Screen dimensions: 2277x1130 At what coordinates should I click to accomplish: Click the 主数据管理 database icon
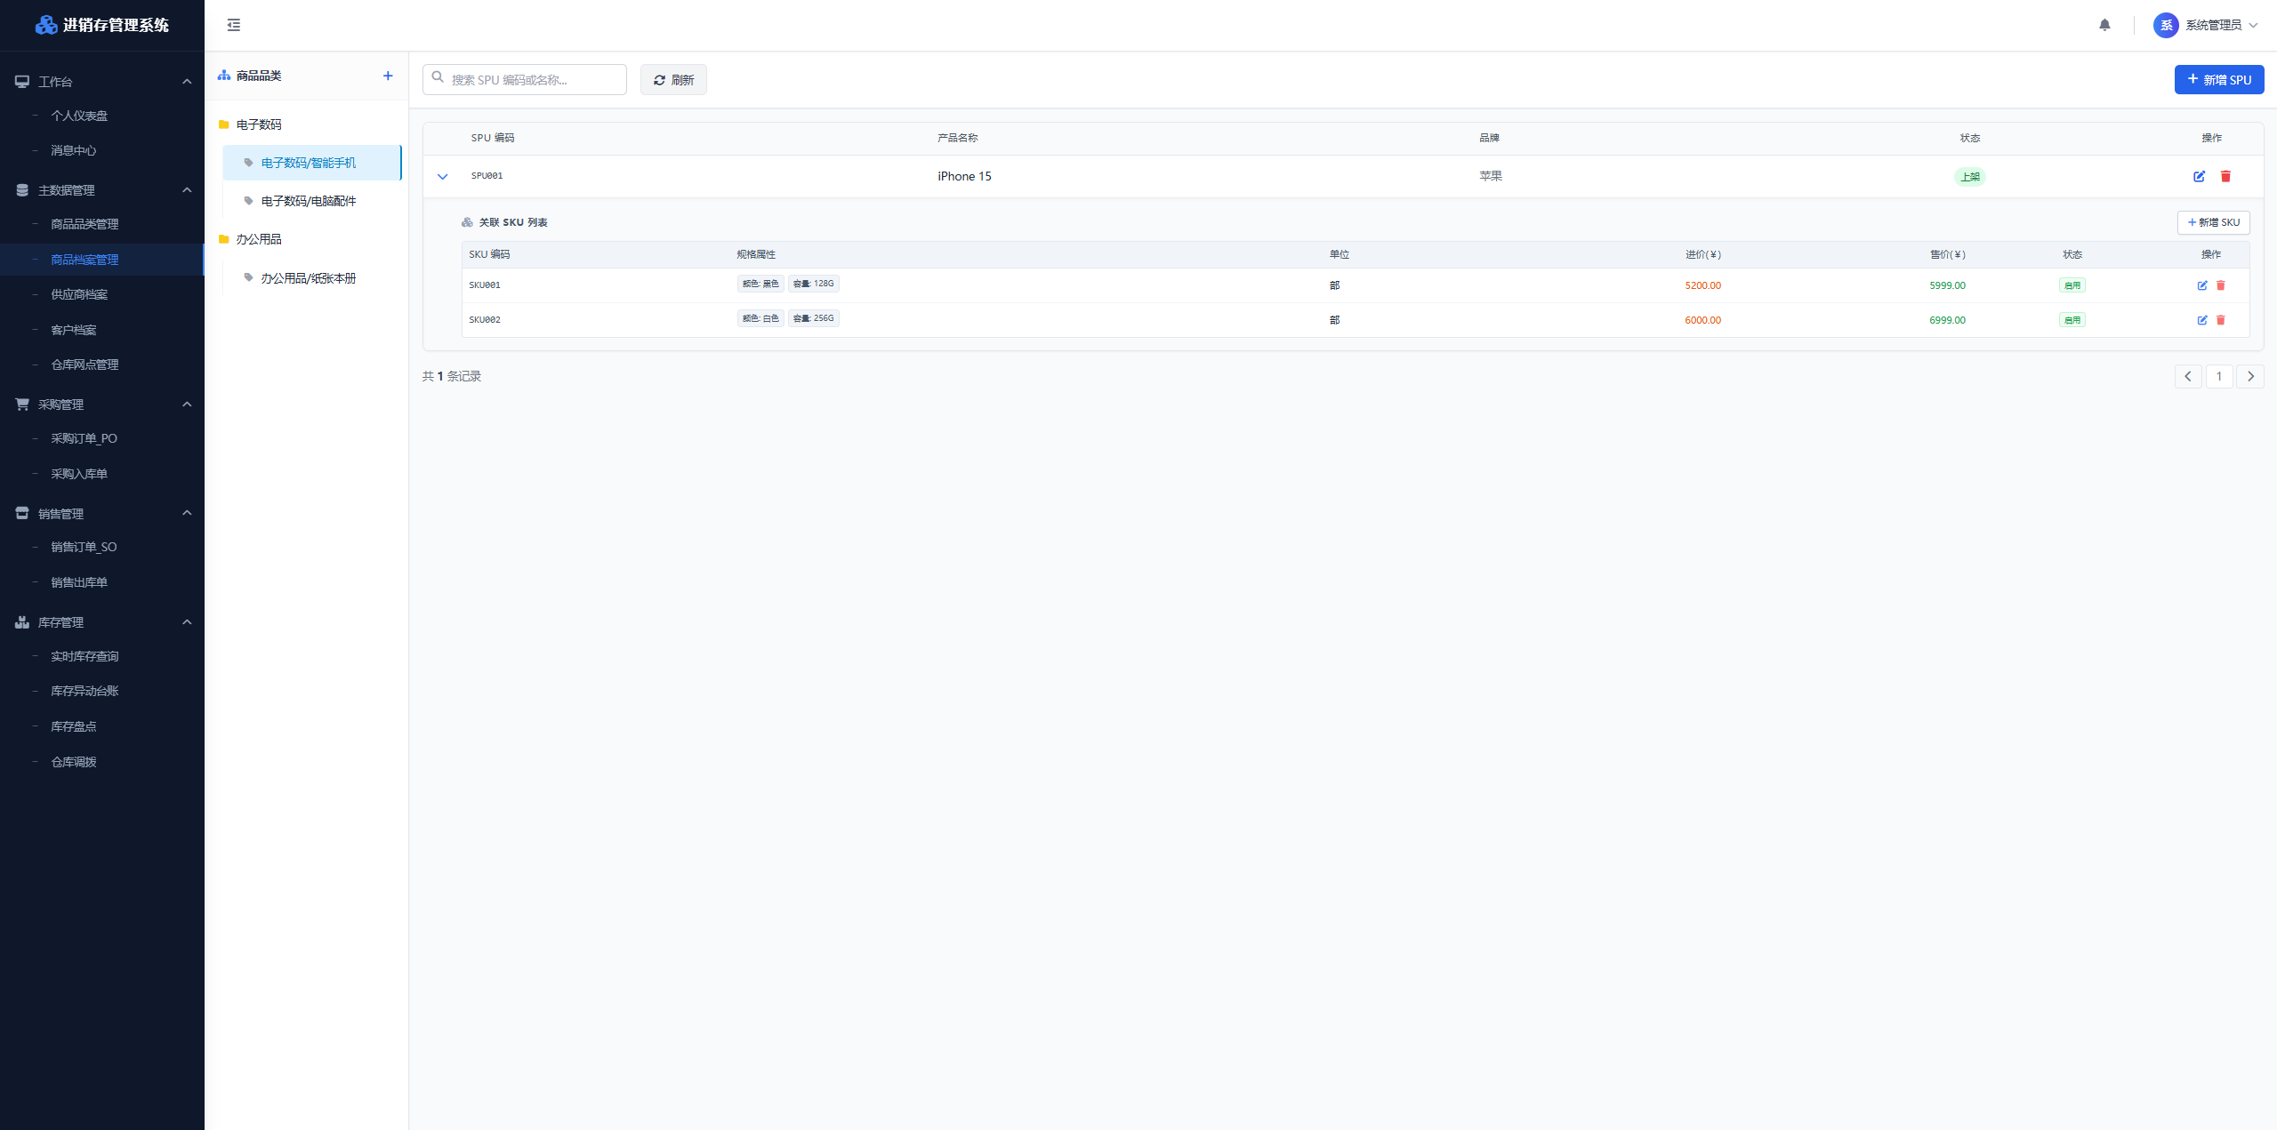pyautogui.click(x=22, y=189)
